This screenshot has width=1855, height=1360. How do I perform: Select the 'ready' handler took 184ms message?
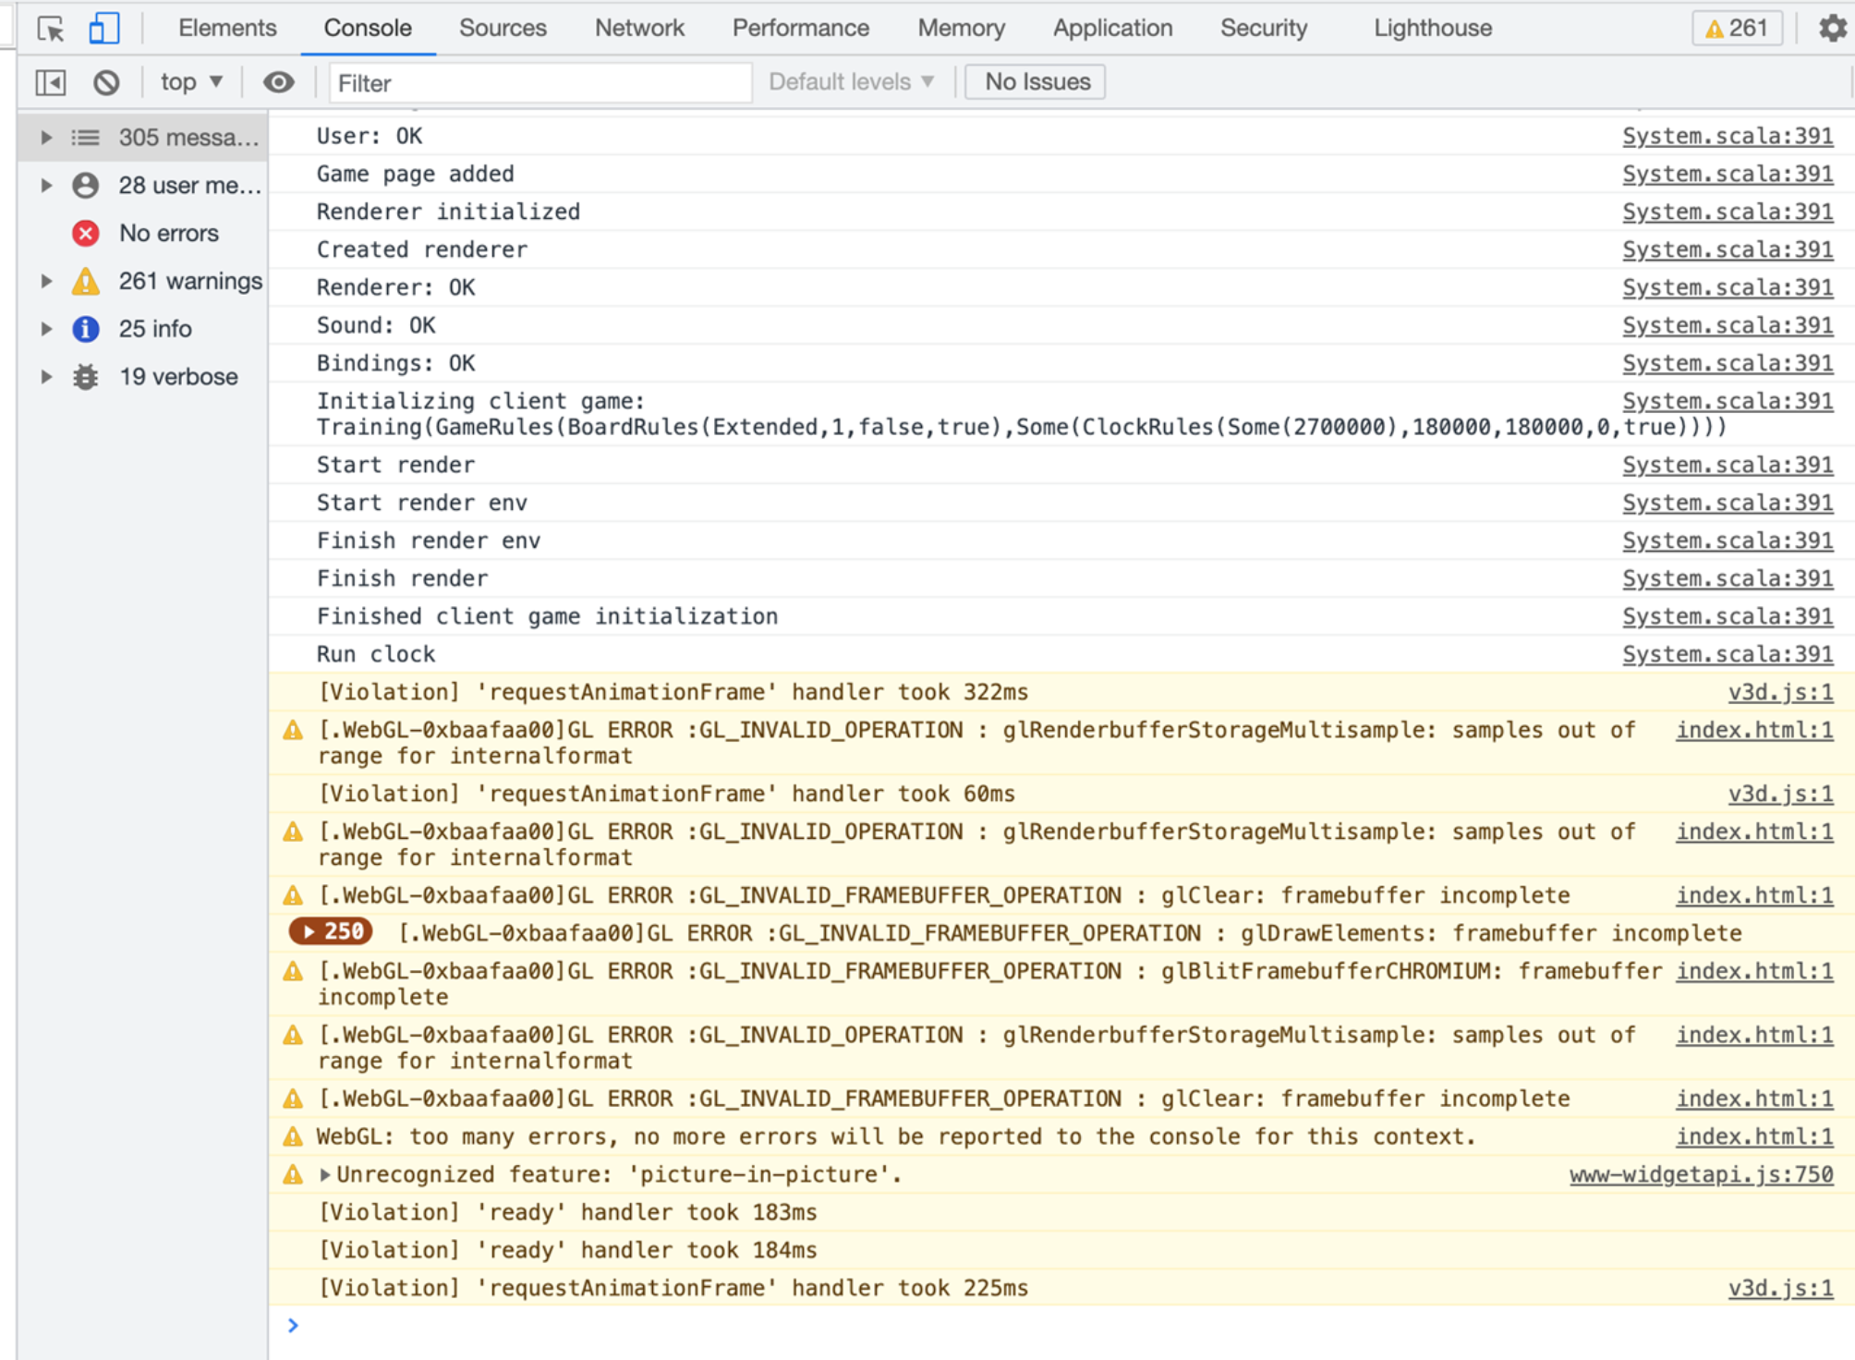coord(567,1250)
